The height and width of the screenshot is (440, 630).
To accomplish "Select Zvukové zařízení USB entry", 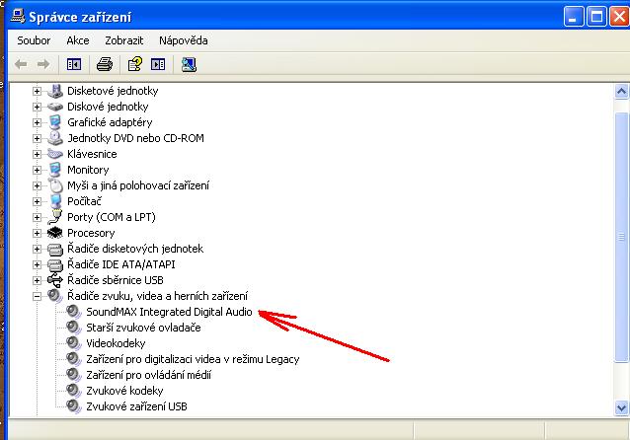I will pyautogui.click(x=136, y=406).
